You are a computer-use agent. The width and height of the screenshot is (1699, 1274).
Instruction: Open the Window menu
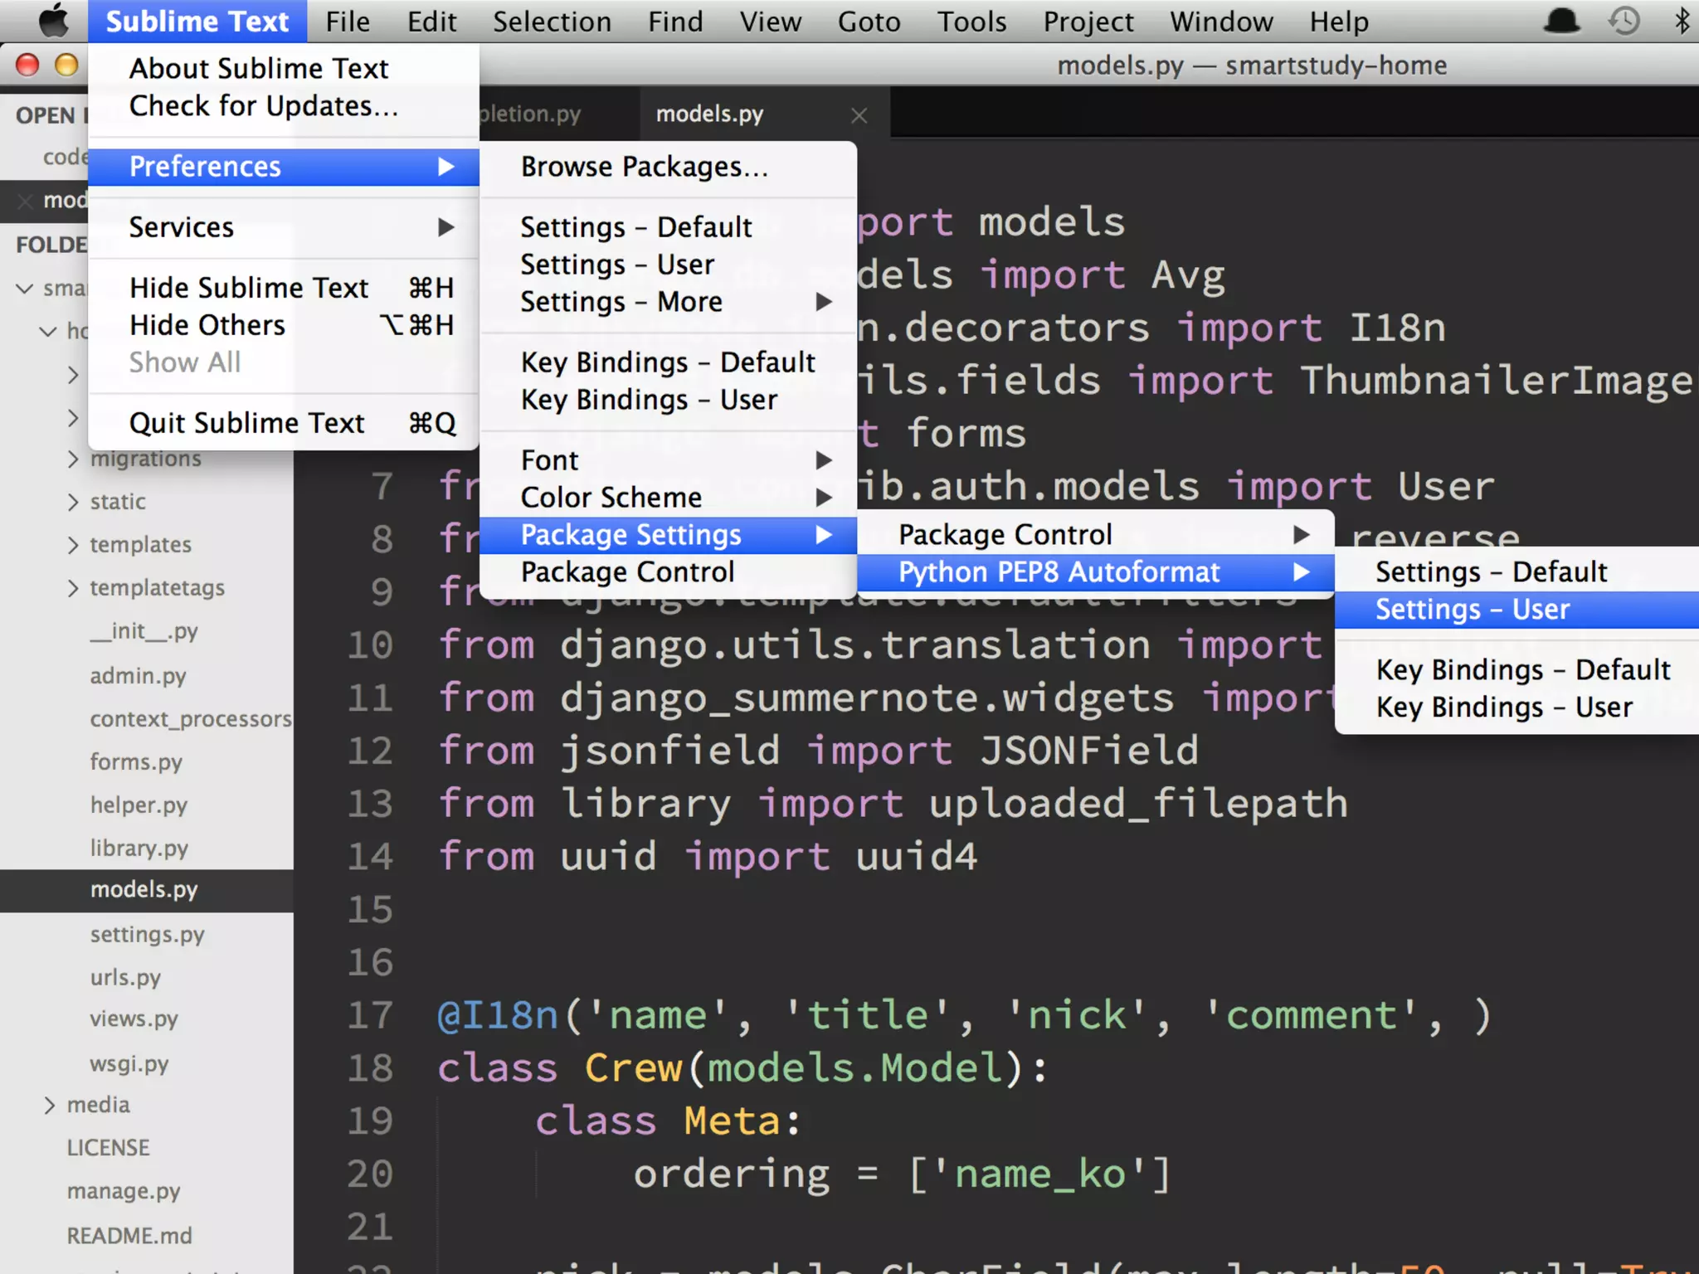coord(1221,22)
